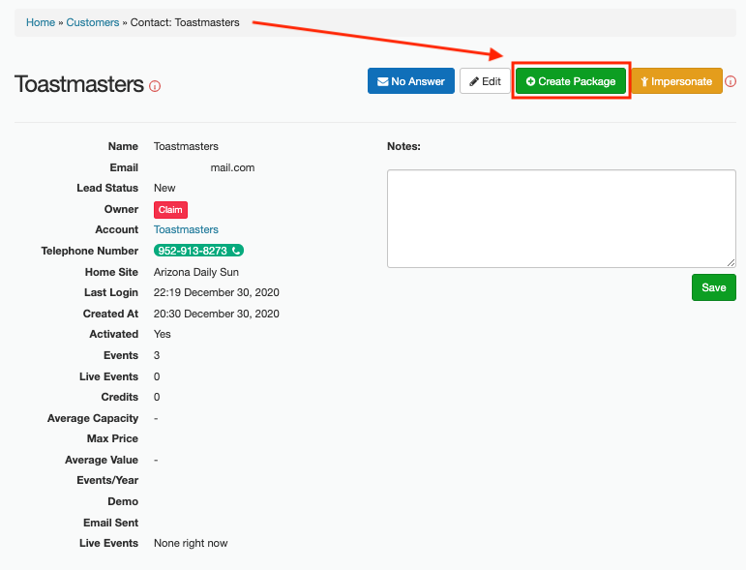Select the Created At value '20:30 December 30, 2020'
The image size is (746, 570).
pos(217,314)
